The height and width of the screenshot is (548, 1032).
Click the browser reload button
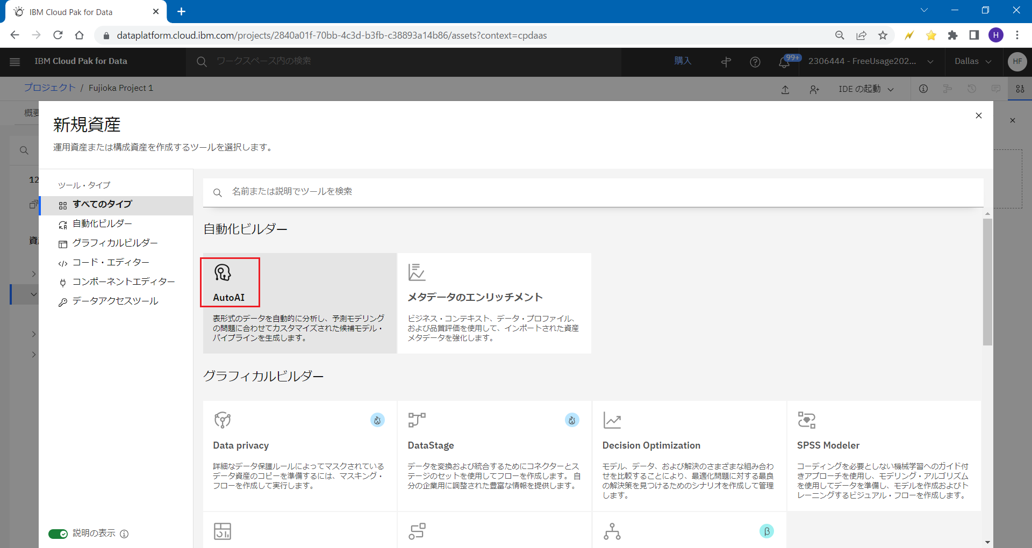point(58,35)
